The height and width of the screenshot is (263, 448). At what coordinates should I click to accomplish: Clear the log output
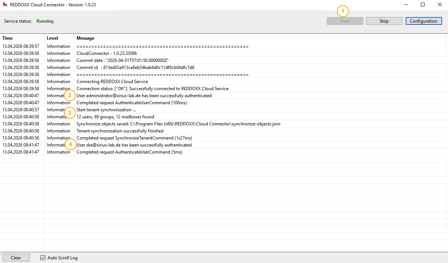[16, 257]
